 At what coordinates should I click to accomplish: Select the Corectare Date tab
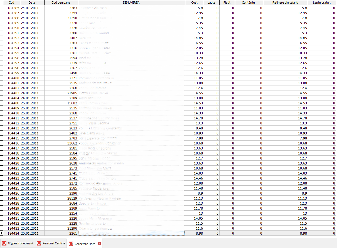[85, 244]
